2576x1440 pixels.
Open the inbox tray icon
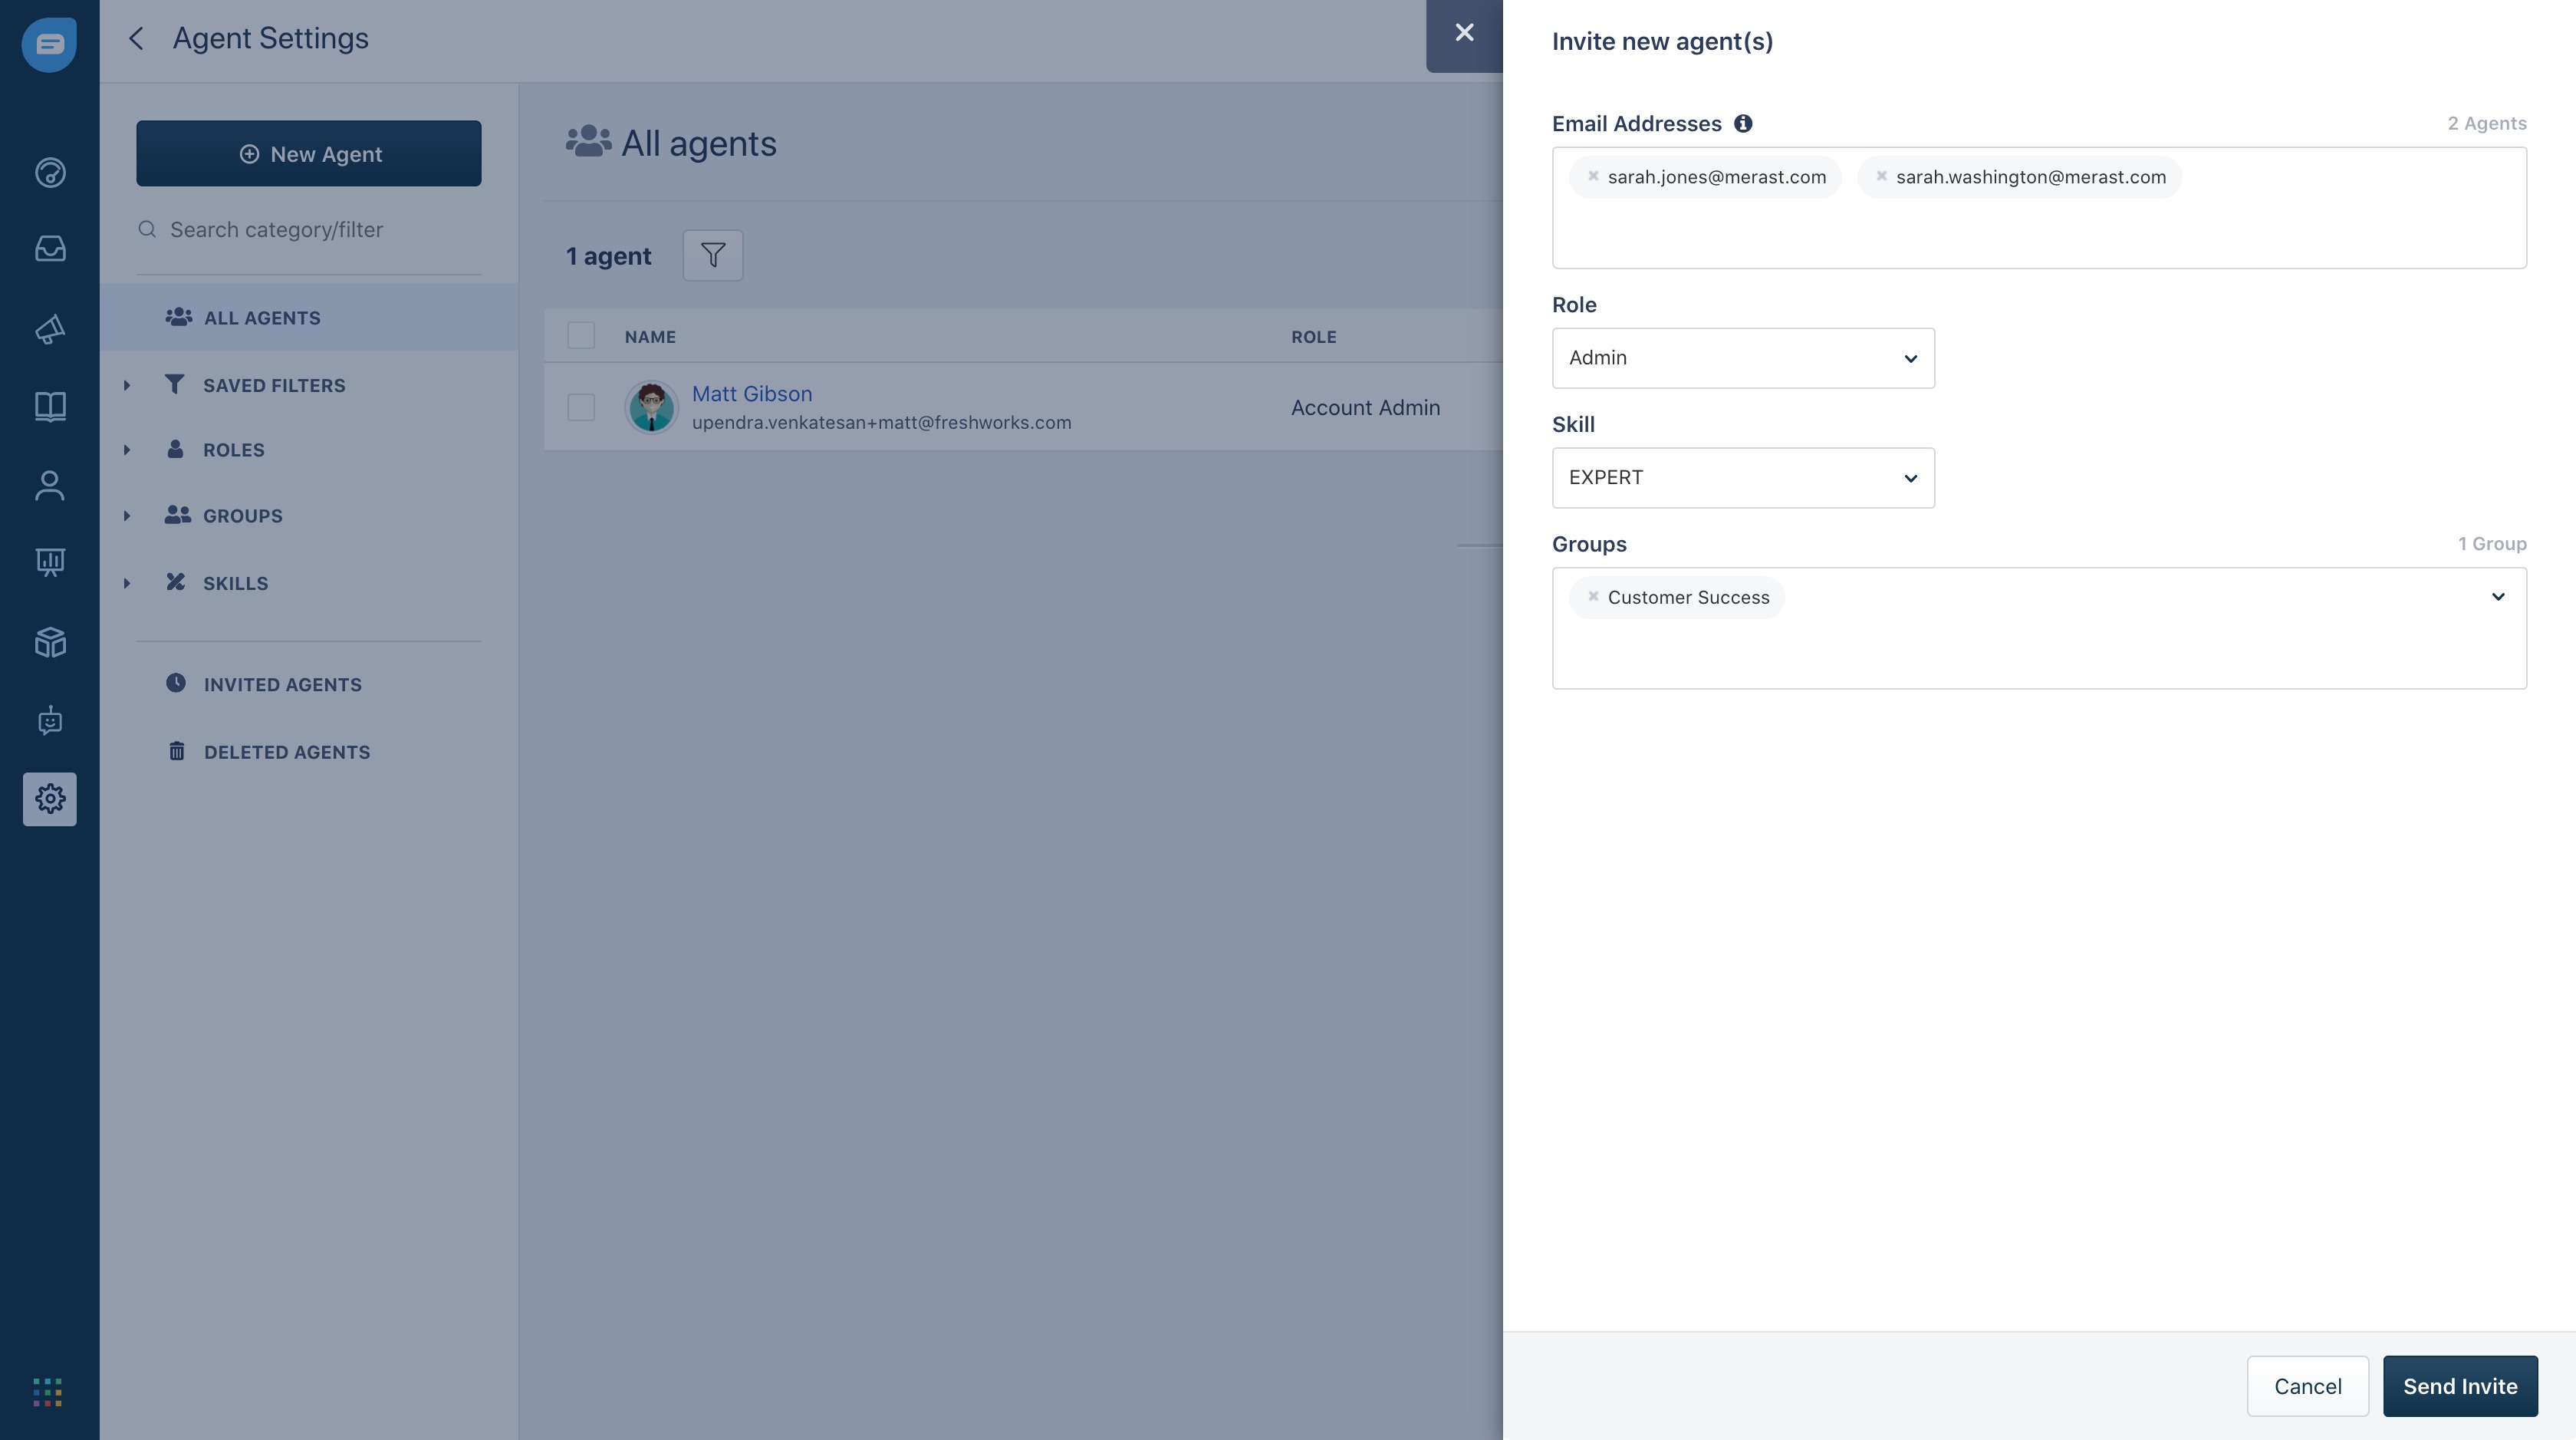click(x=50, y=248)
